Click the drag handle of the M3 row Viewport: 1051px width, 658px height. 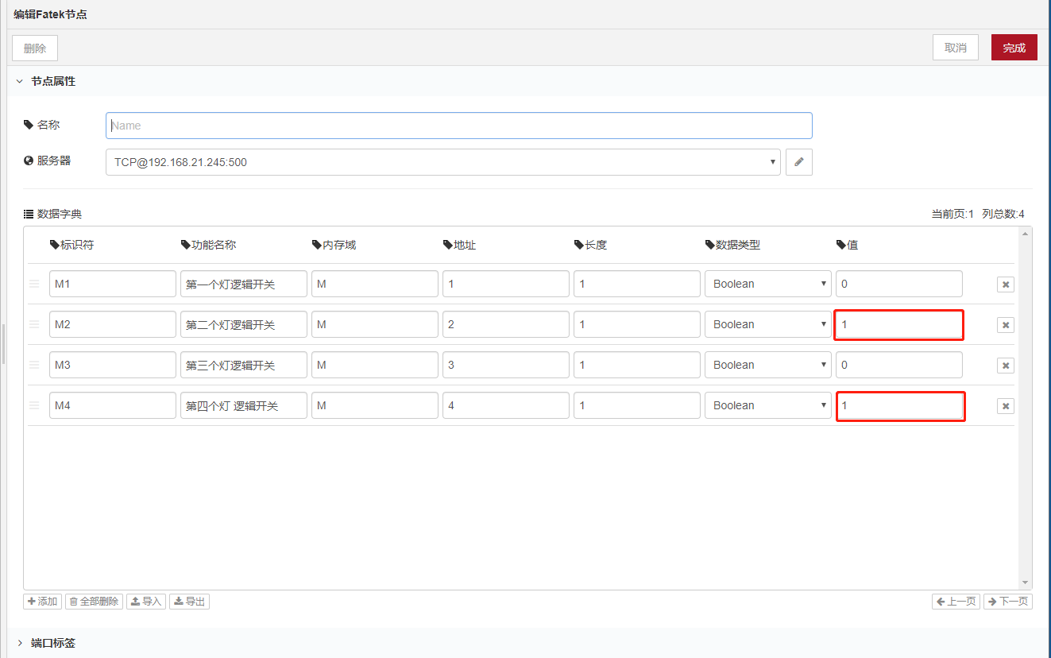tap(34, 365)
